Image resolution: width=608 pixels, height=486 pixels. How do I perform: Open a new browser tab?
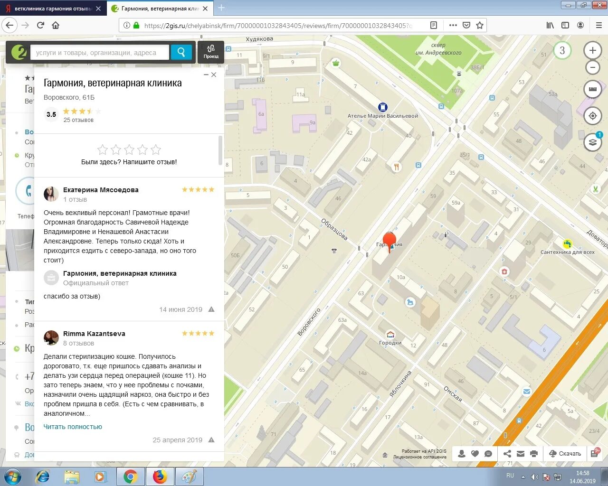coord(221,8)
